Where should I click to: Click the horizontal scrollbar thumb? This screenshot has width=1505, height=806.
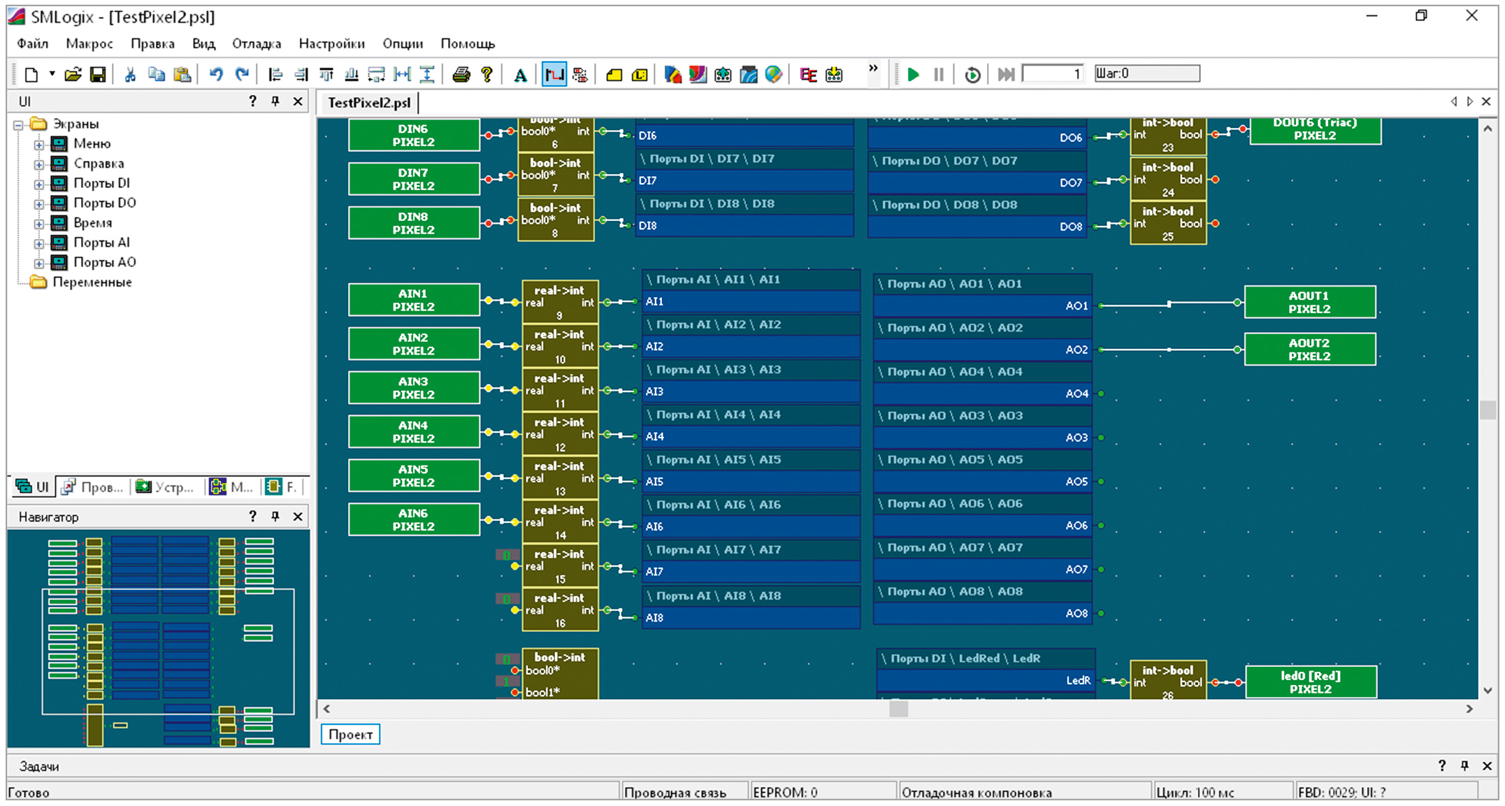click(898, 709)
